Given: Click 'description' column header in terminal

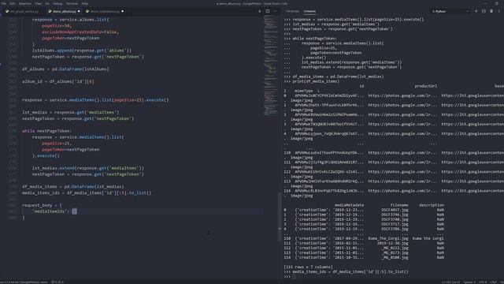Looking at the screenshot, I should [x=432, y=205].
